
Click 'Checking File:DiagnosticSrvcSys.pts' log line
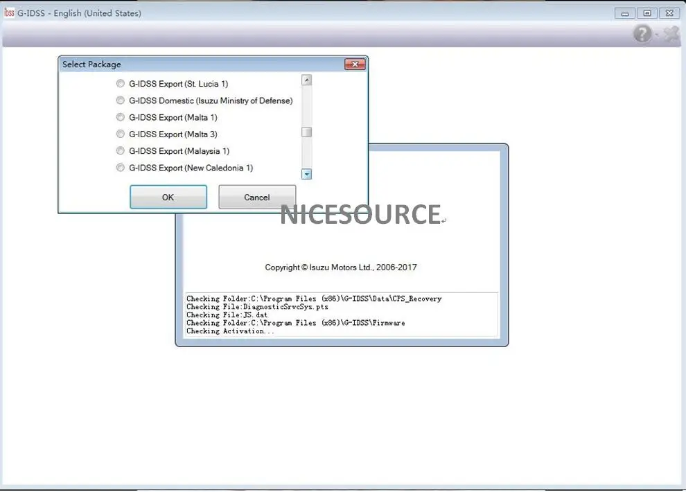pos(257,306)
